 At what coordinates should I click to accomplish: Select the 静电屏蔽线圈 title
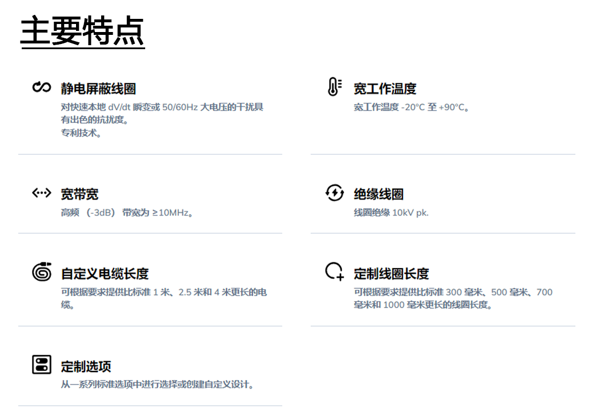pos(98,89)
